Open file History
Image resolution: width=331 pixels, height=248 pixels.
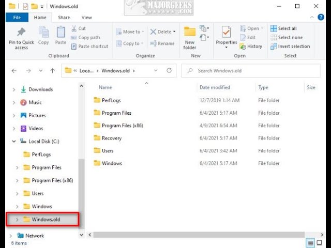pos(251,47)
